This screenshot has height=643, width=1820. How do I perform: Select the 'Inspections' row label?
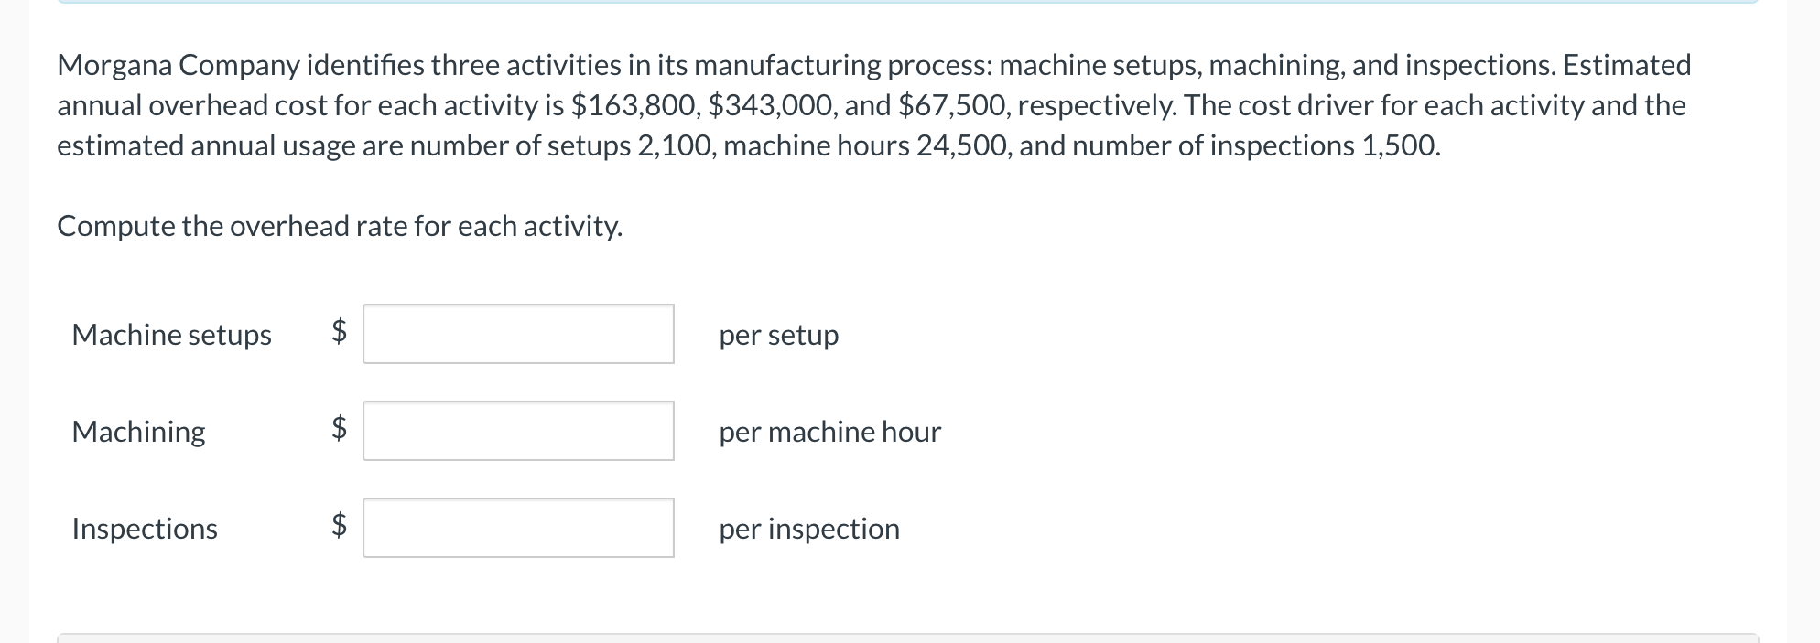click(144, 529)
